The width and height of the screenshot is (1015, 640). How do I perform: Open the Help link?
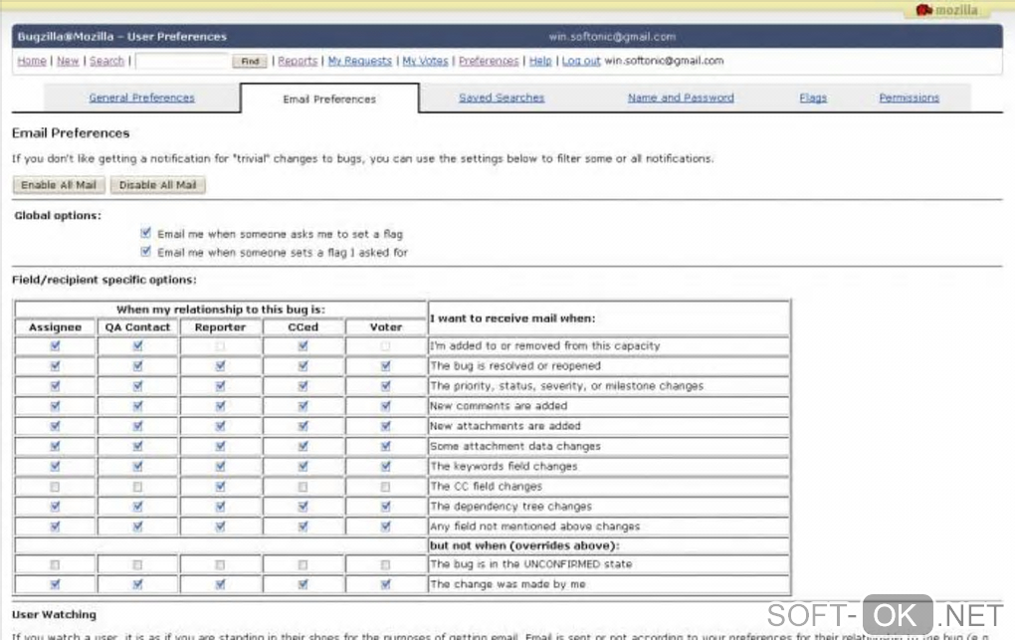pos(540,61)
